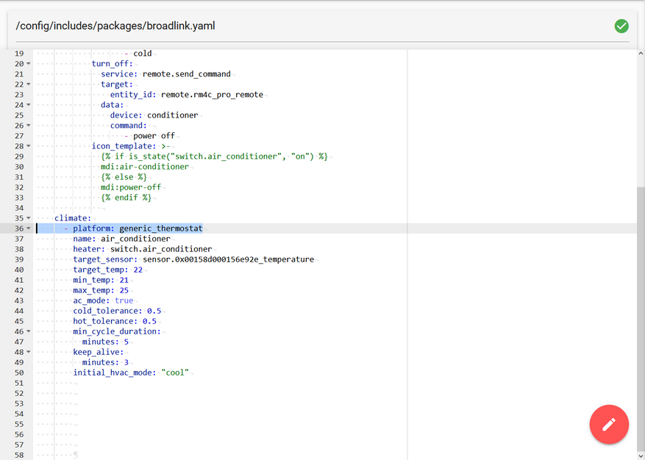The height and width of the screenshot is (460, 645).
Task: Place cursor on the target_temp value 22
Action: pyautogui.click(x=138, y=270)
